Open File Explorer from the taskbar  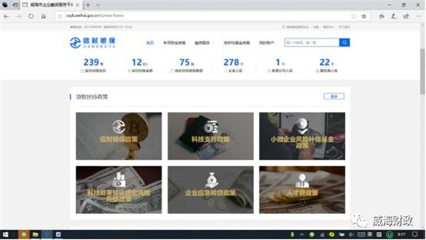point(35,234)
